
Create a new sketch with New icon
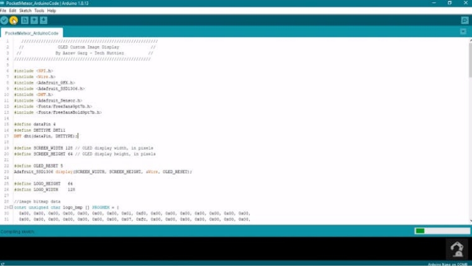point(25,20)
